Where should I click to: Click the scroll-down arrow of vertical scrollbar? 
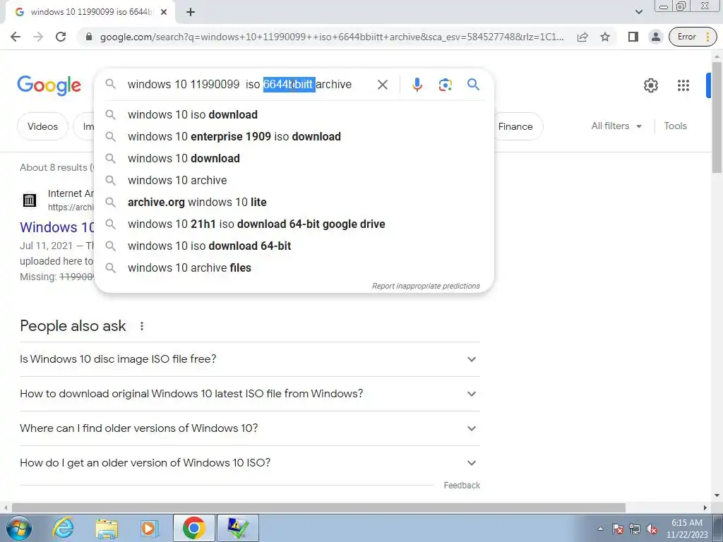[x=717, y=495]
